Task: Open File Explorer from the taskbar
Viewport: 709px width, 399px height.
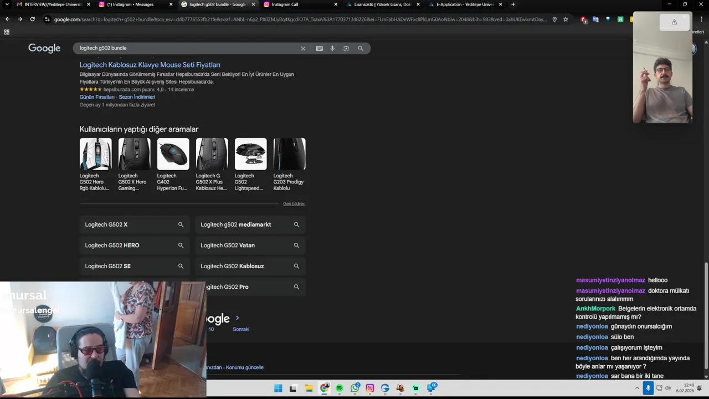Action: 309,388
